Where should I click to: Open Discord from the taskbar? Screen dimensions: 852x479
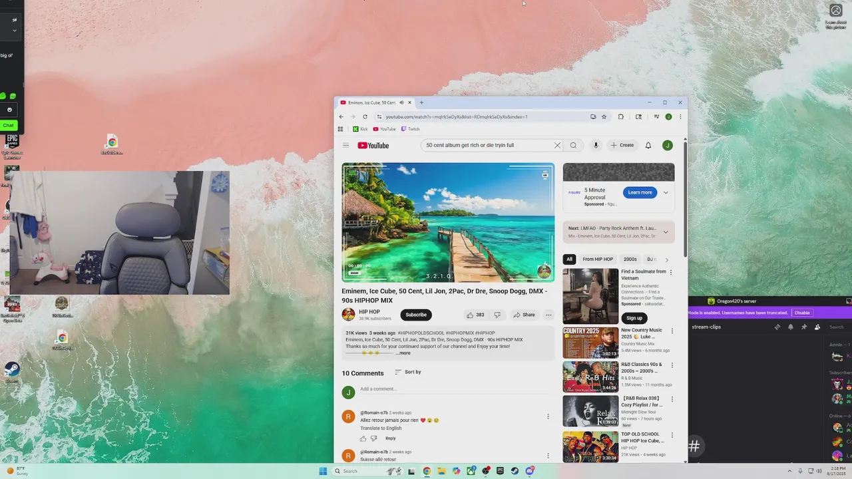click(x=530, y=471)
